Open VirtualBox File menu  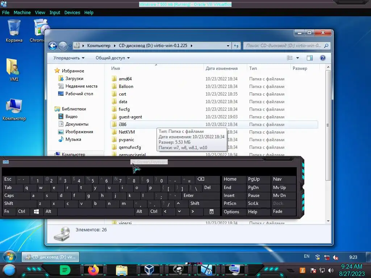pos(6,13)
